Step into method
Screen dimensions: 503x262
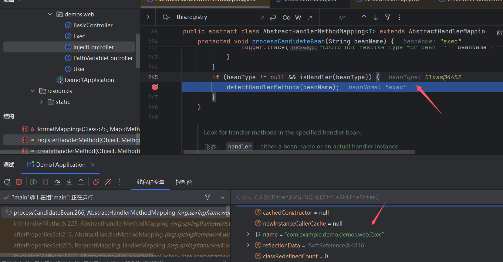pos(69,182)
